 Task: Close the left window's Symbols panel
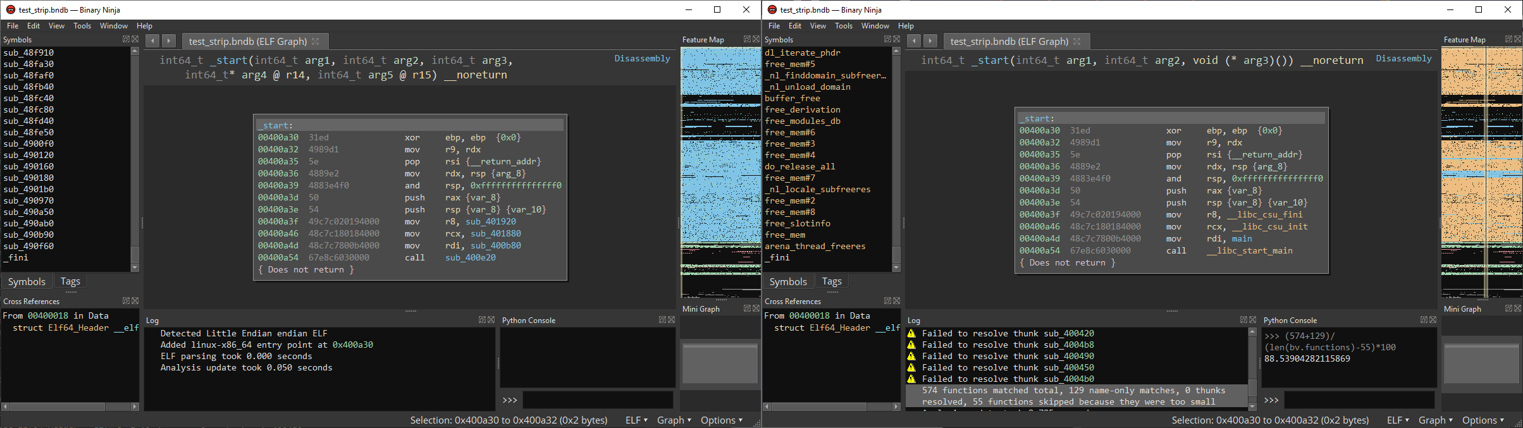(135, 39)
